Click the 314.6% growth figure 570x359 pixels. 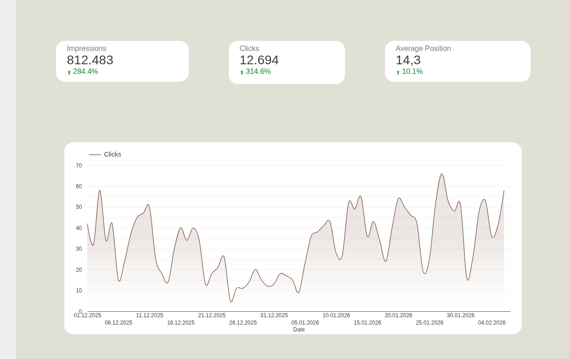pyautogui.click(x=258, y=72)
